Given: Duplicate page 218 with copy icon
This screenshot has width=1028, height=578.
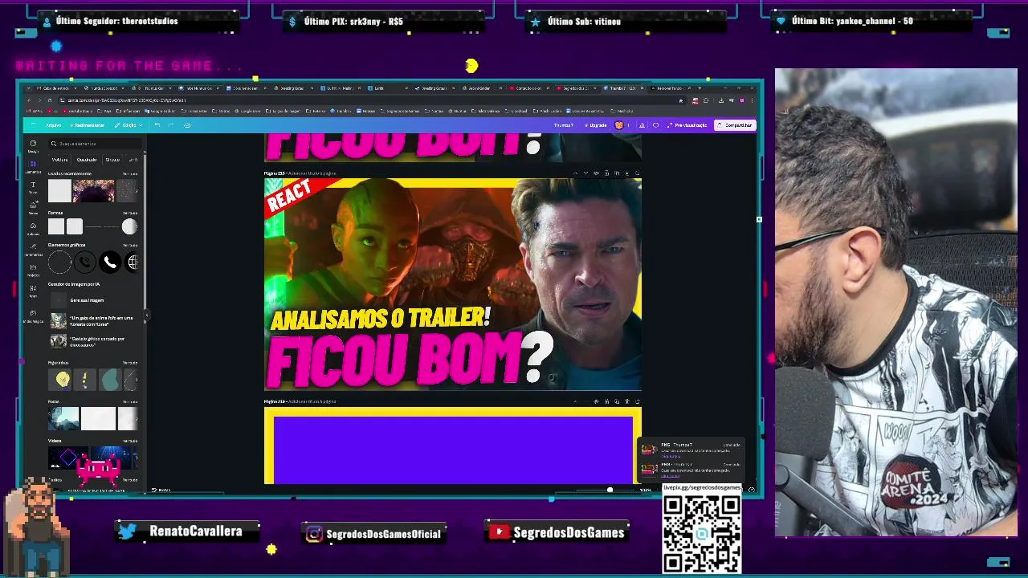Looking at the screenshot, I should click(x=617, y=173).
